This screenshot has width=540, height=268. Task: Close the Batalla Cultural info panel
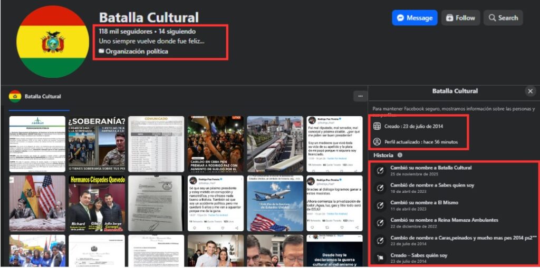(530, 91)
